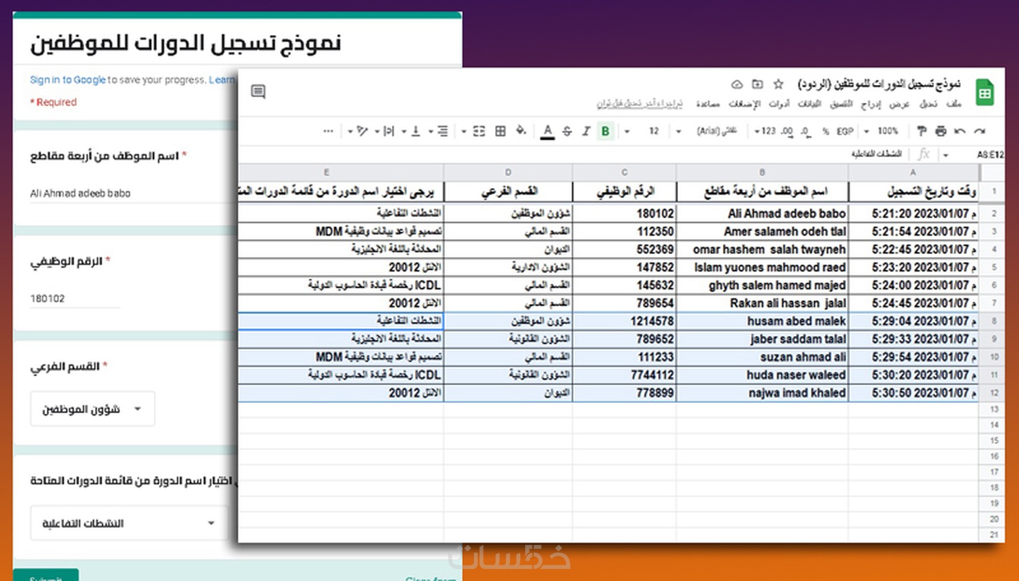Select the Paint format tool

click(x=922, y=131)
